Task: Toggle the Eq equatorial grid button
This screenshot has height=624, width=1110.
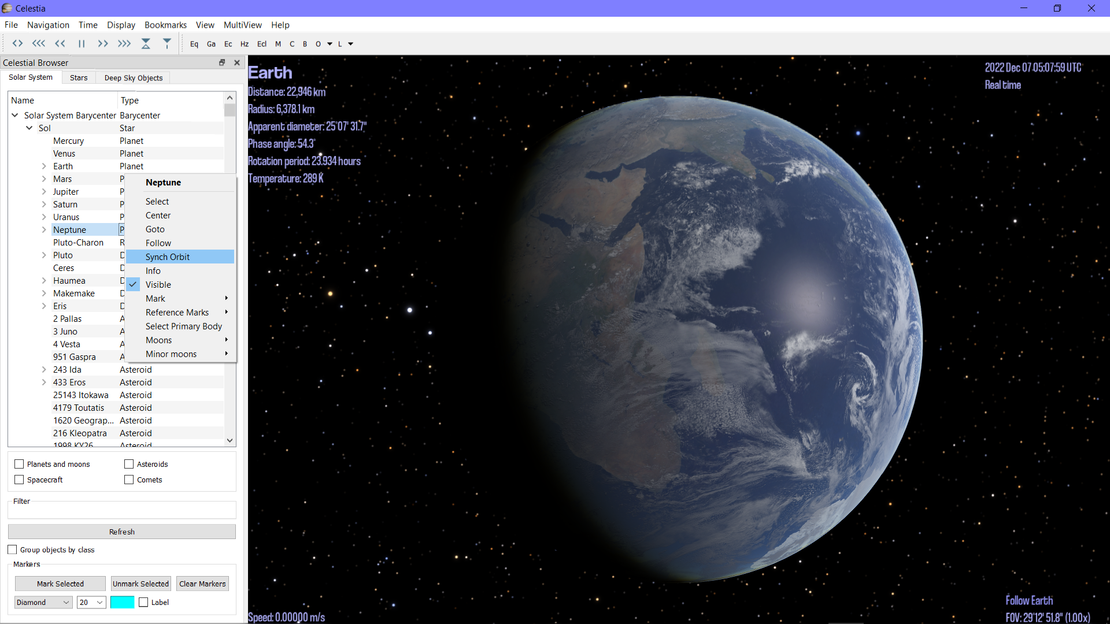Action: pyautogui.click(x=194, y=44)
